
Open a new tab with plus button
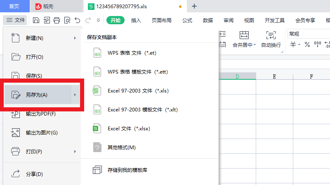pos(194,6)
